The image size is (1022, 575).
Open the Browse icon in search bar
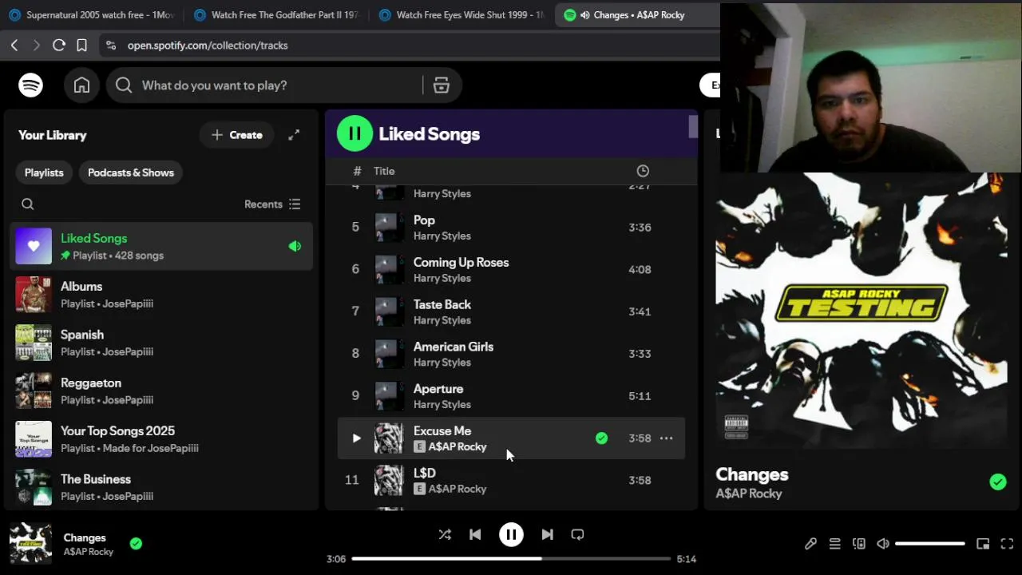[441, 85]
